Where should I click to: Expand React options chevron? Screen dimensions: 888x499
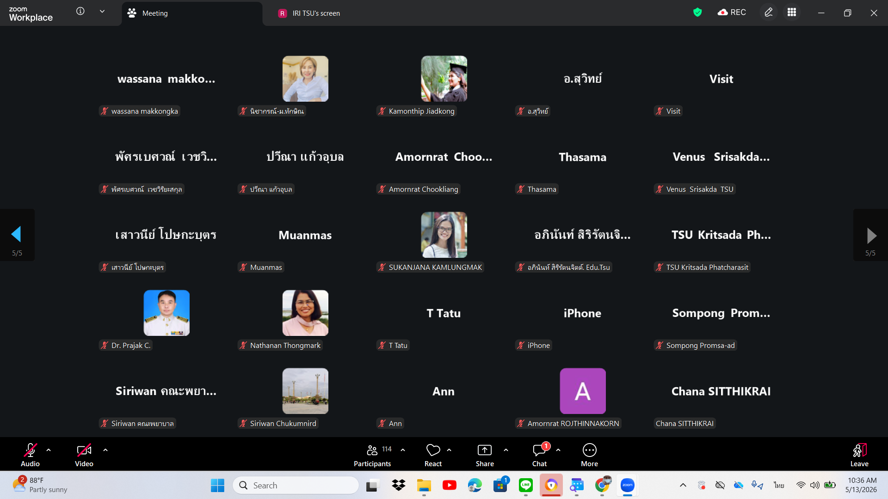[449, 450]
